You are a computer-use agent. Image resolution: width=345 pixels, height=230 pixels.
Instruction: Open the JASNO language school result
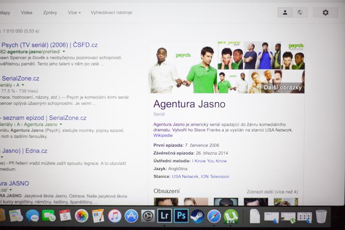click(x=15, y=183)
